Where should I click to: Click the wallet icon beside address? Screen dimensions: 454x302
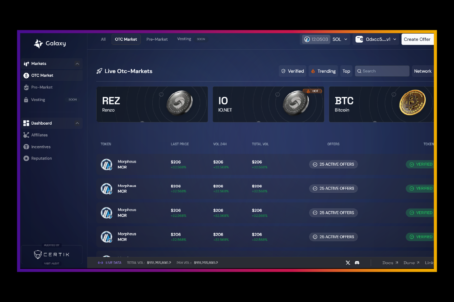pos(359,39)
